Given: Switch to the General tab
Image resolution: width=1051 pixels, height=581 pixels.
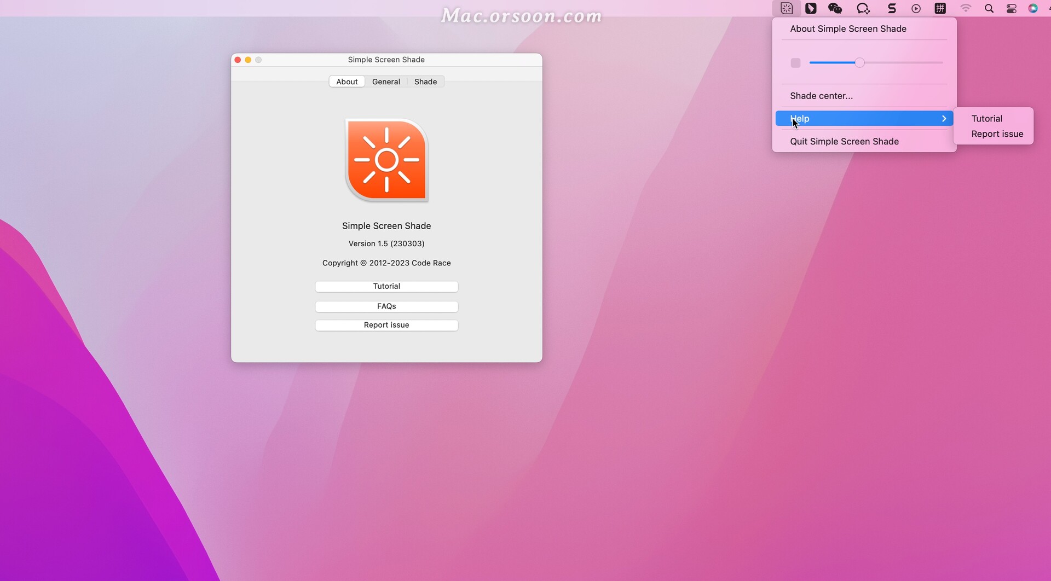Looking at the screenshot, I should (386, 81).
